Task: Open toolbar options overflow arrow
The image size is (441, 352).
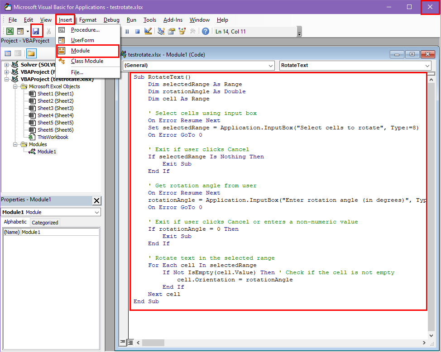Action: [x=300, y=32]
